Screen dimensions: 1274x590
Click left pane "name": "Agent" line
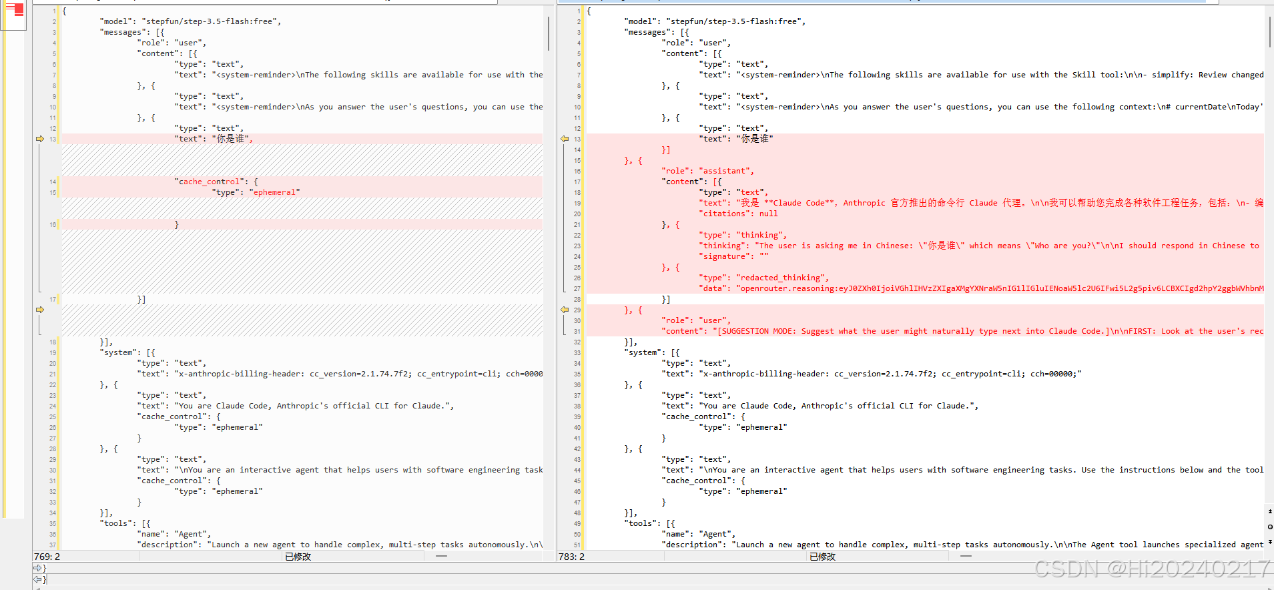click(x=174, y=534)
